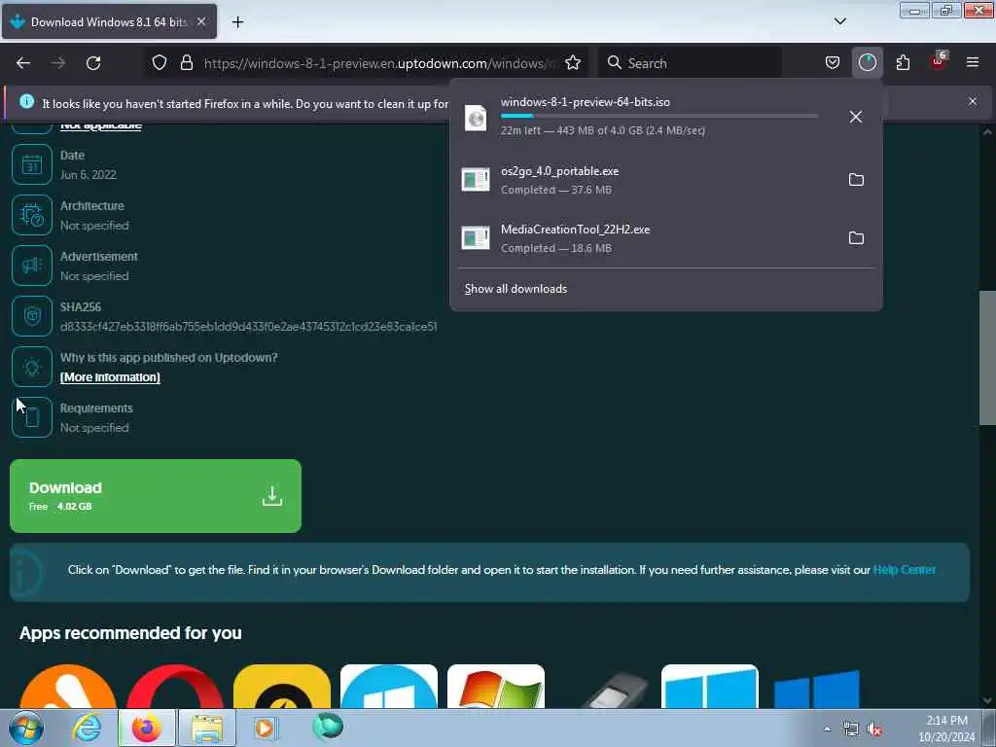The image size is (996, 747).
Task: Open the tracking protection shield icon
Action: 160,62
